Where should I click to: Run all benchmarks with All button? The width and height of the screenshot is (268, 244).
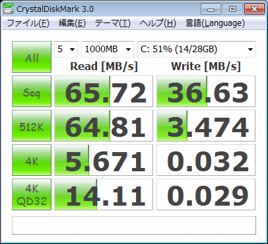click(x=32, y=57)
